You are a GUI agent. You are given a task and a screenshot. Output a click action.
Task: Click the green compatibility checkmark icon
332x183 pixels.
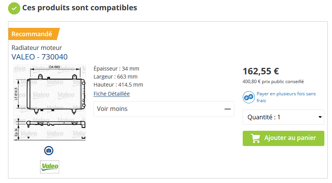14,8
